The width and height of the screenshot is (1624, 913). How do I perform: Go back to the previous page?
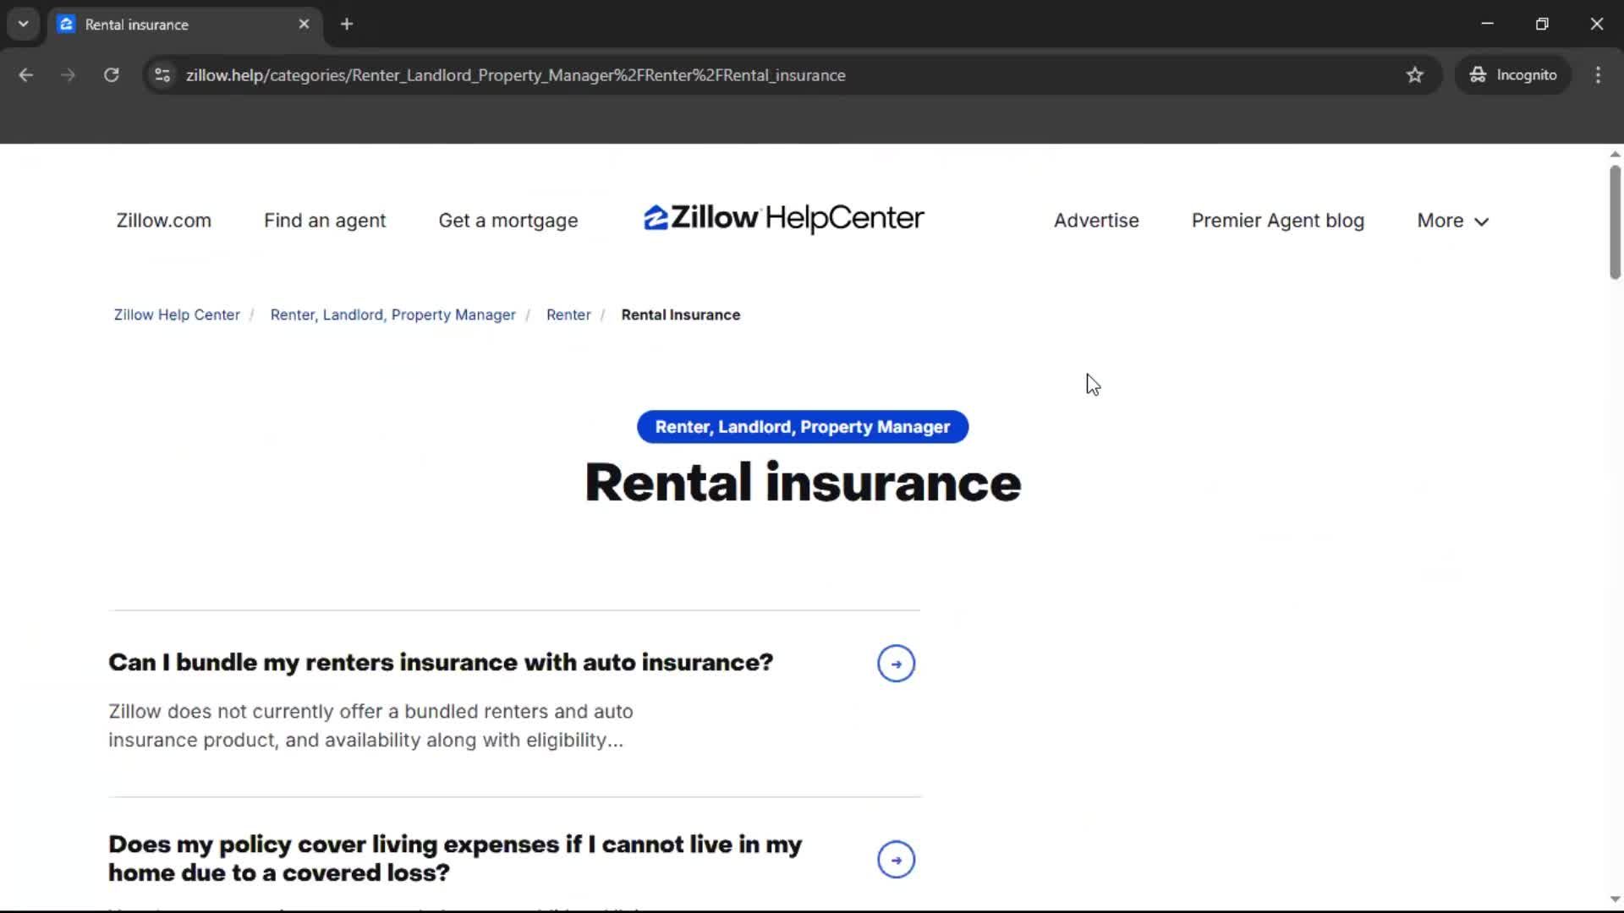[26, 74]
